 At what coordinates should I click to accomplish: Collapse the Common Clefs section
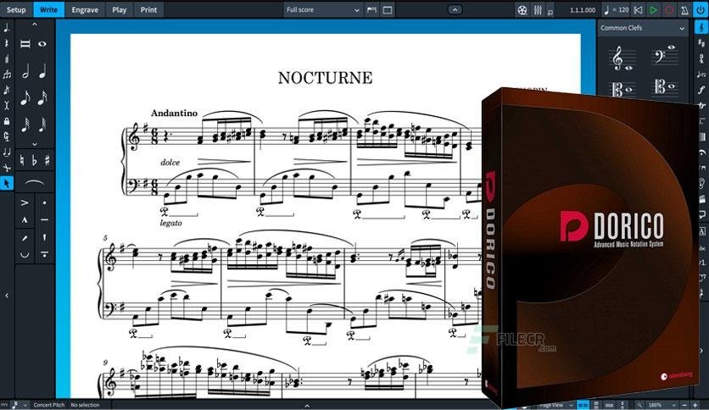(x=682, y=28)
